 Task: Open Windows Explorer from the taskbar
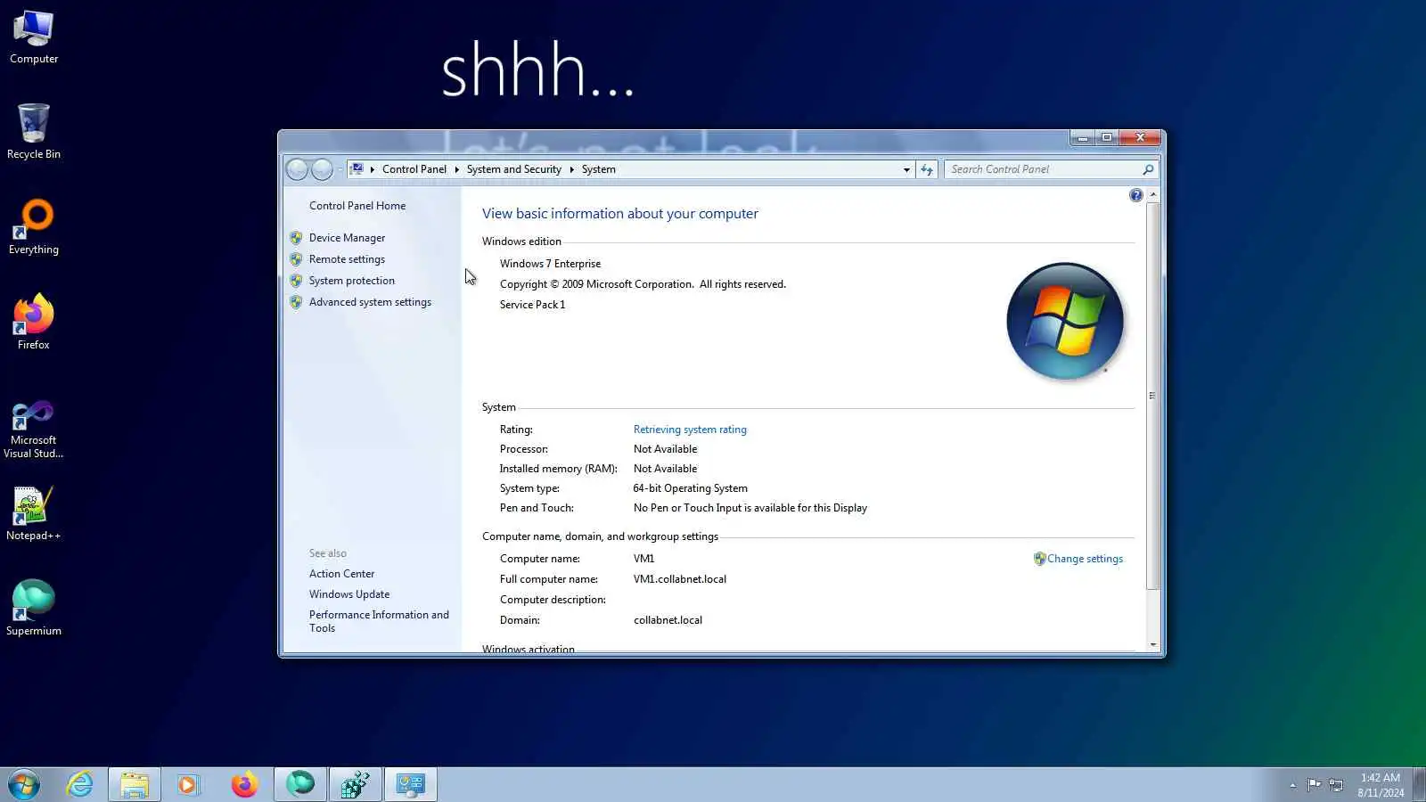135,785
